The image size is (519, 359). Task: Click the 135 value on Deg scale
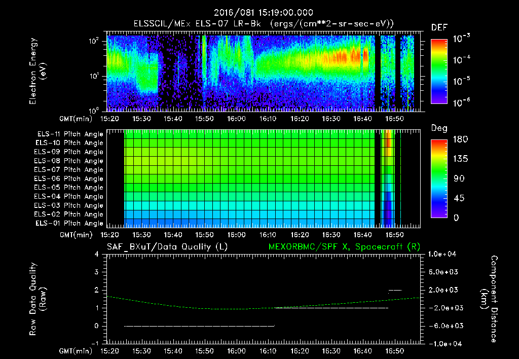point(460,159)
